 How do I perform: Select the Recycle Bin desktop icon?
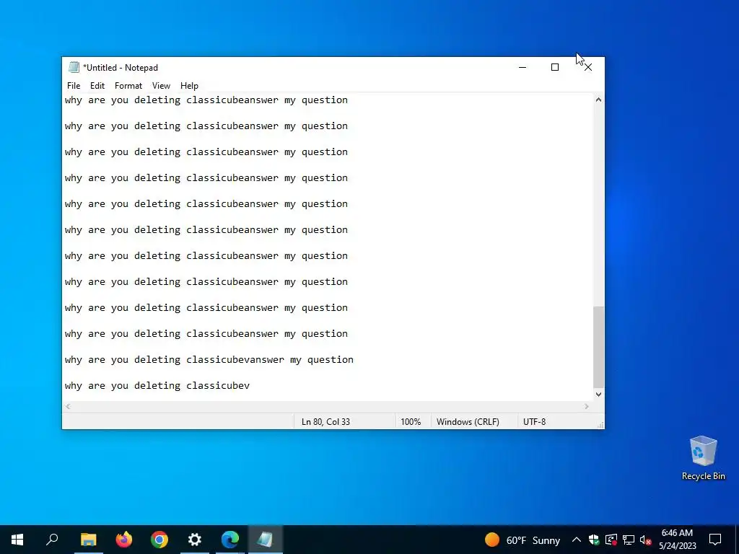[703, 458]
